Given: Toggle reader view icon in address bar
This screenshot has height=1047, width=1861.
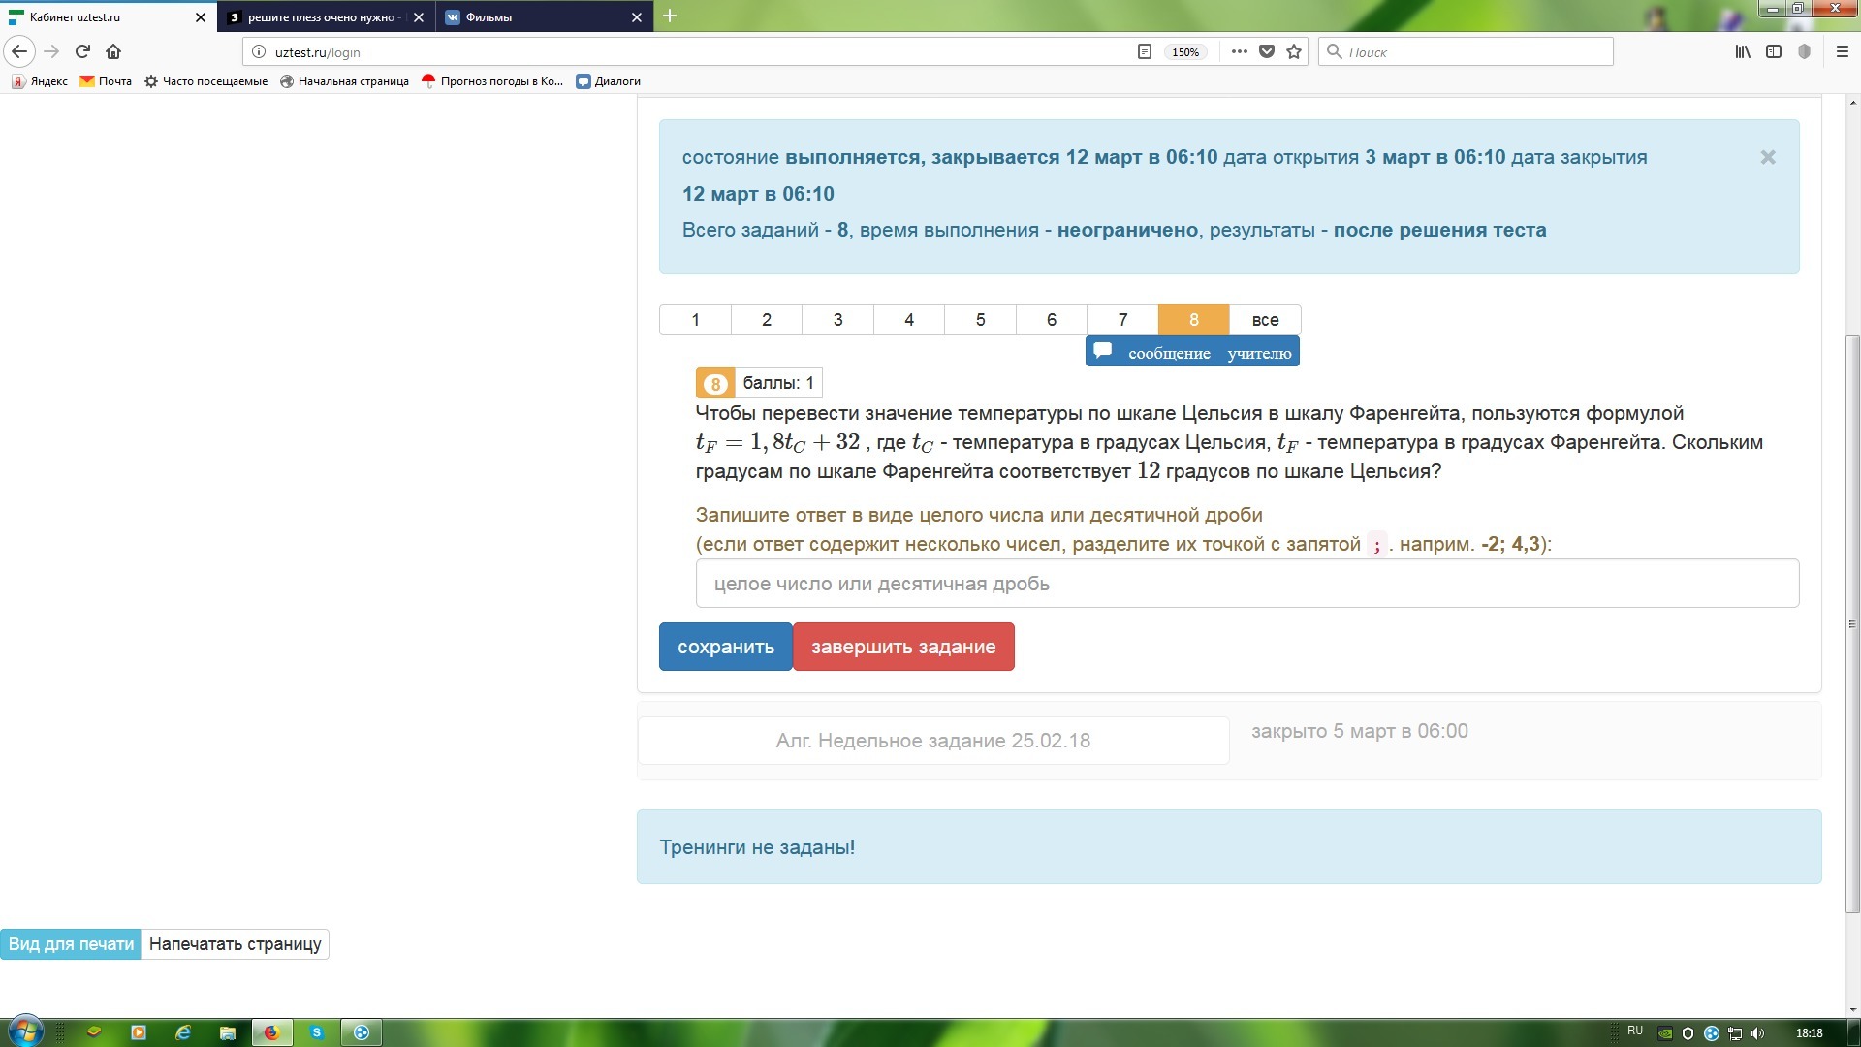Looking at the screenshot, I should click(1144, 51).
